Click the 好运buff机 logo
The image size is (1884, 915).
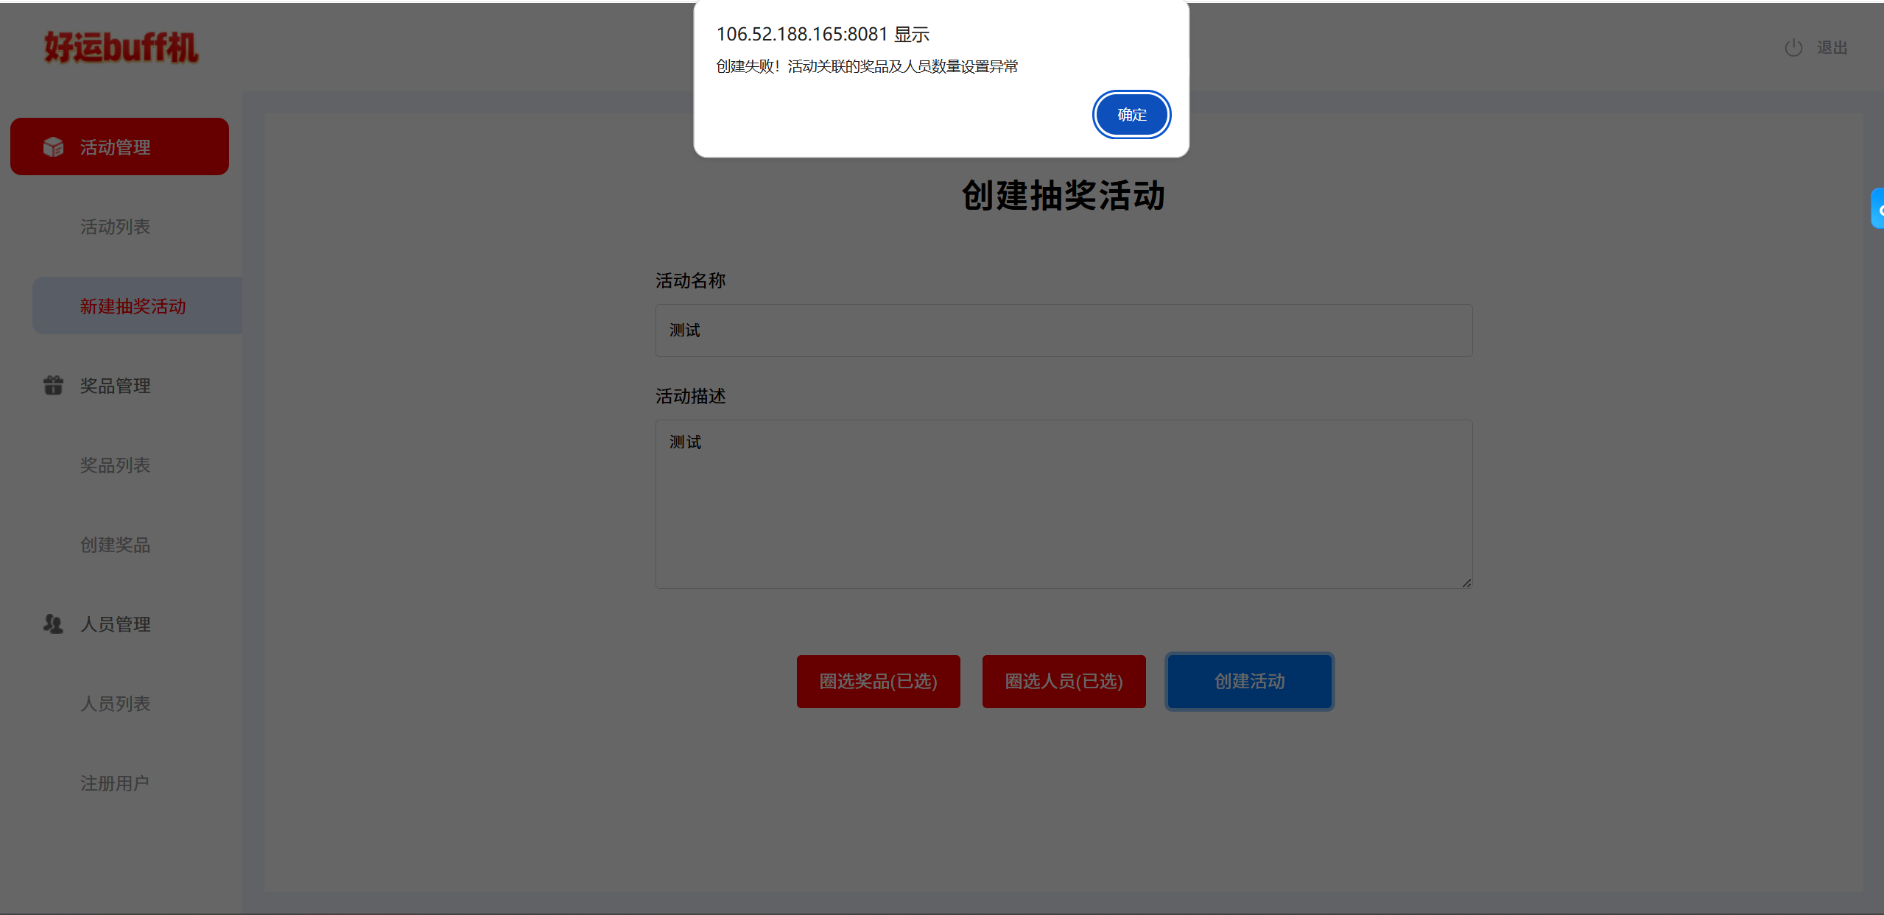pyautogui.click(x=122, y=48)
